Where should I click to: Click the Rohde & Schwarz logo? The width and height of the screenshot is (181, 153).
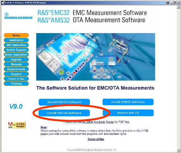(x=18, y=16)
